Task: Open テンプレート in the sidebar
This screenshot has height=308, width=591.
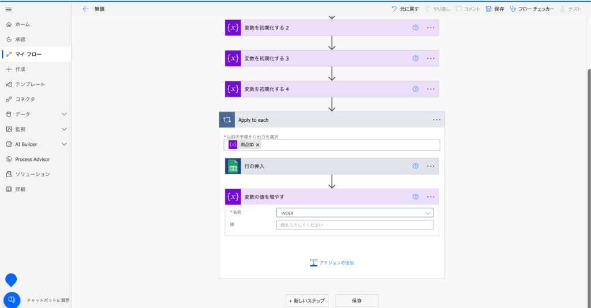Action: pyautogui.click(x=35, y=84)
